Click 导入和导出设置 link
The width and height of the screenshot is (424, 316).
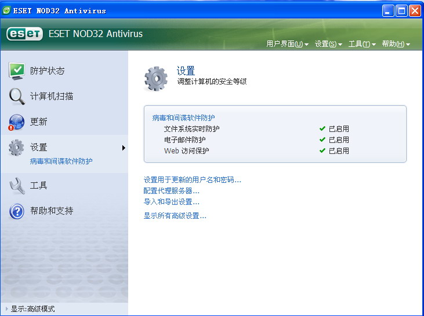click(172, 202)
